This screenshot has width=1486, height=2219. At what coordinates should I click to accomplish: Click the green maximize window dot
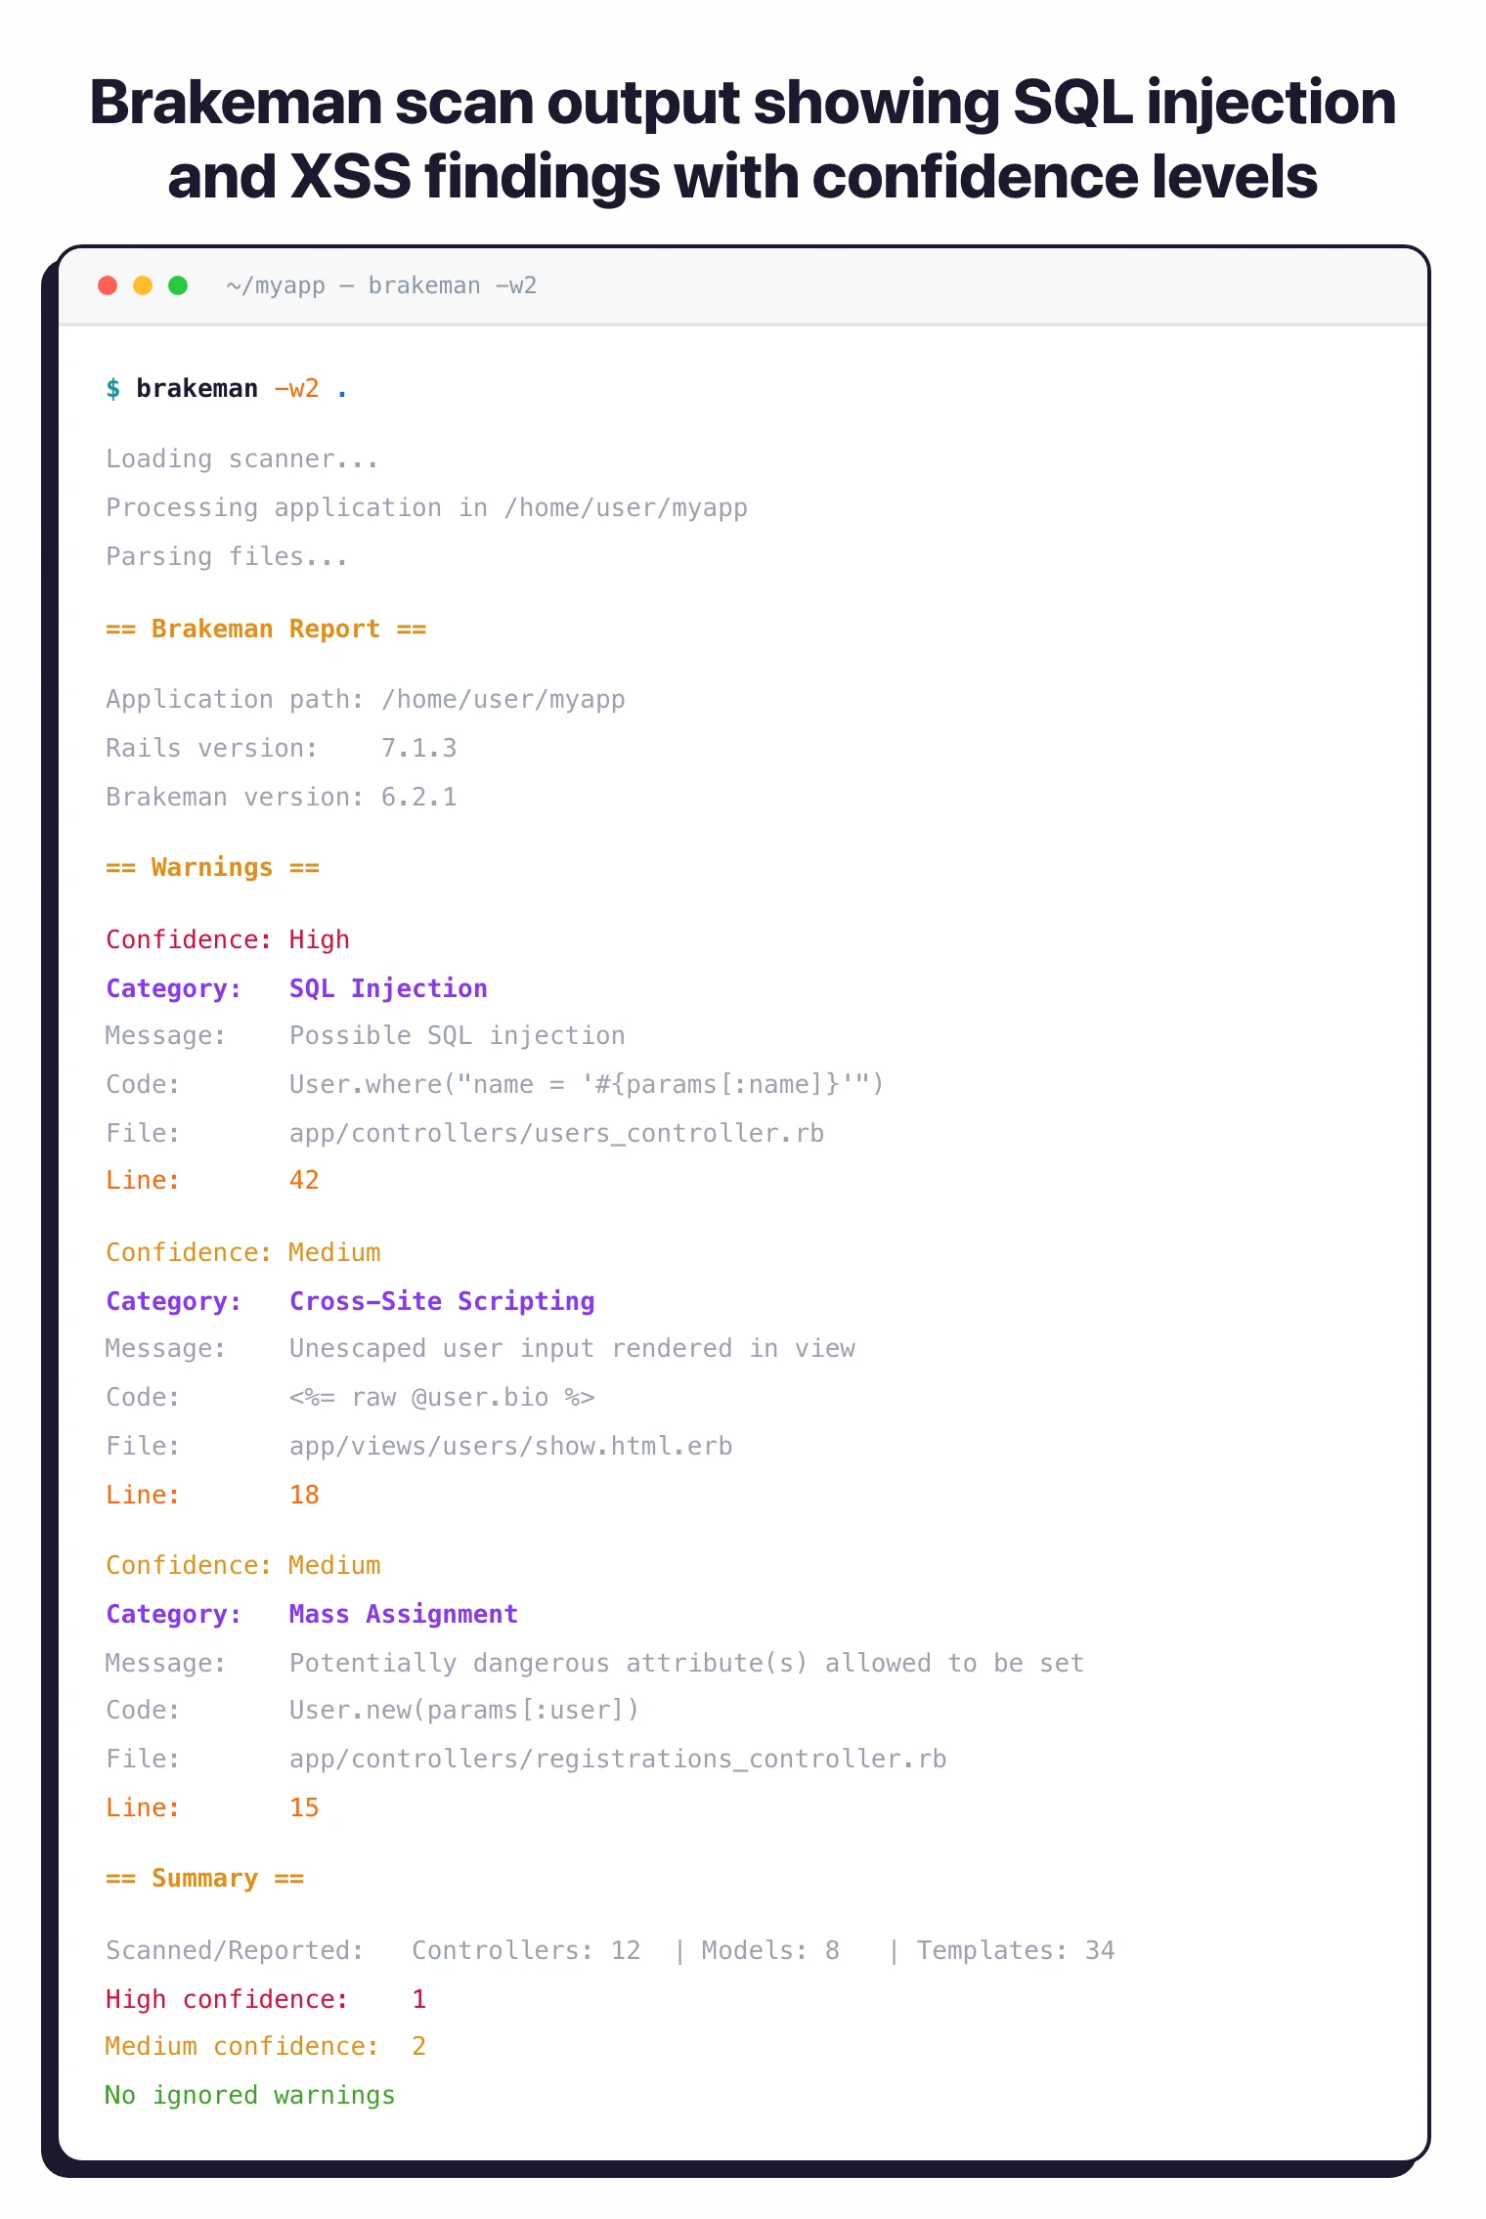coord(178,285)
